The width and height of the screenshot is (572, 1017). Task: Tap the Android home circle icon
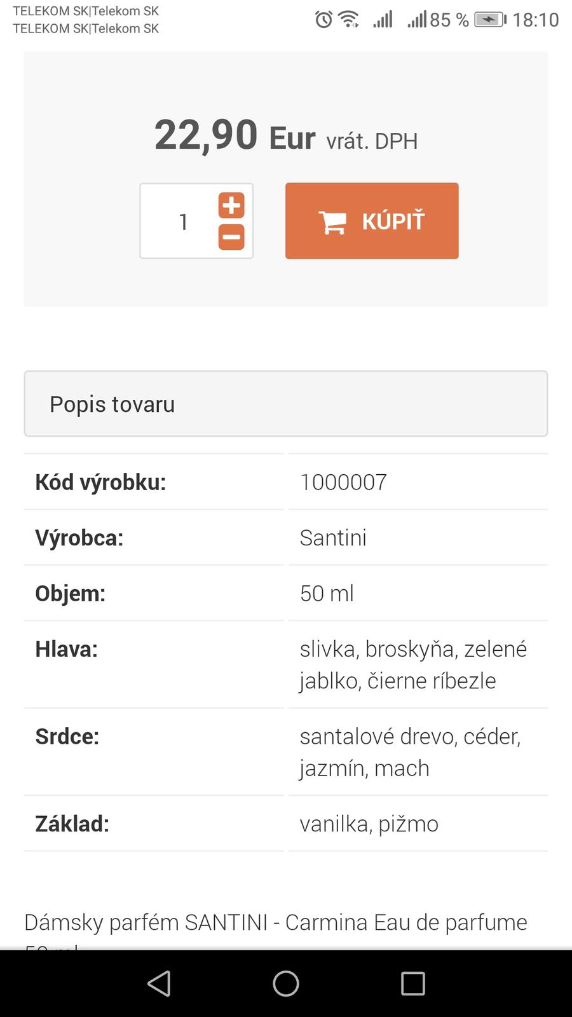coord(286,983)
